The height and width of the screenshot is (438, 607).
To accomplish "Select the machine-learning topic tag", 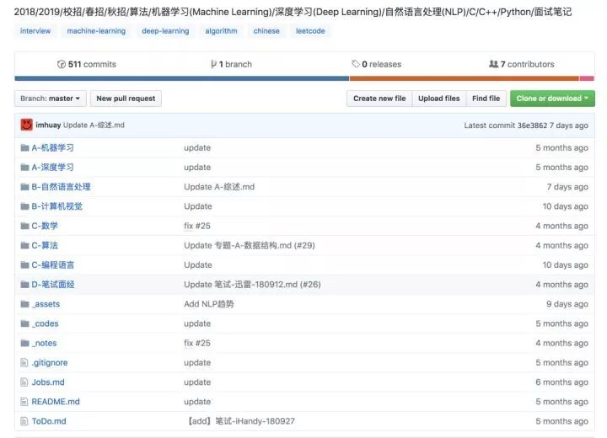I will point(96,31).
